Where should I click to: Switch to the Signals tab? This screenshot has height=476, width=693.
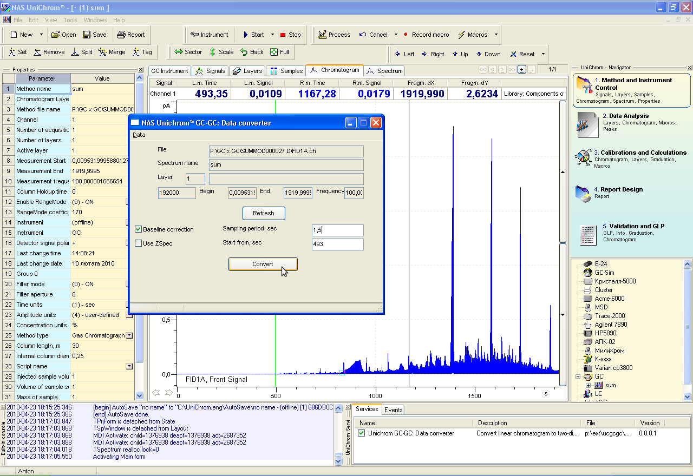[210, 71]
